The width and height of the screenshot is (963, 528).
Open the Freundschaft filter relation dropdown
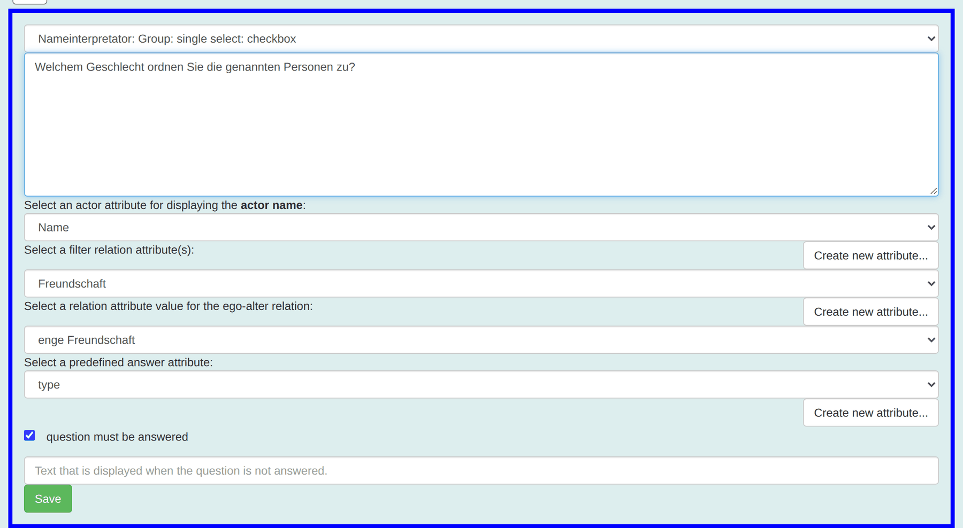[x=481, y=284]
